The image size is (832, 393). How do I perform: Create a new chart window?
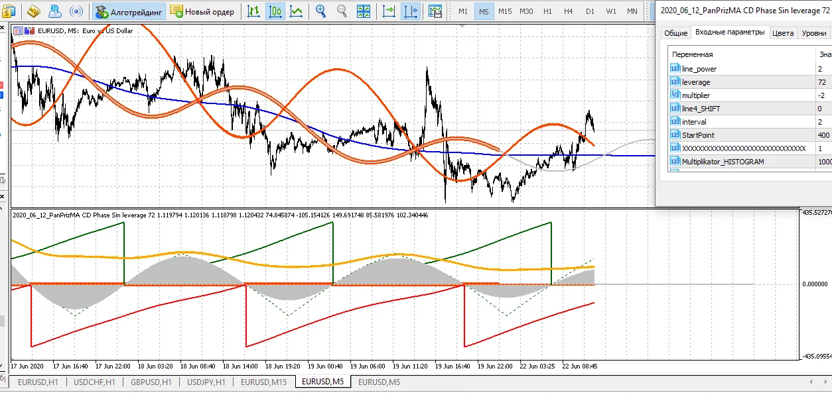[x=9, y=11]
